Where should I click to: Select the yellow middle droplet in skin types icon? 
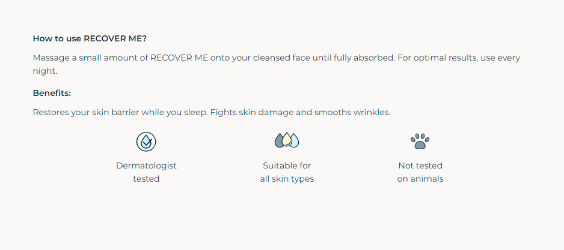[287, 139]
